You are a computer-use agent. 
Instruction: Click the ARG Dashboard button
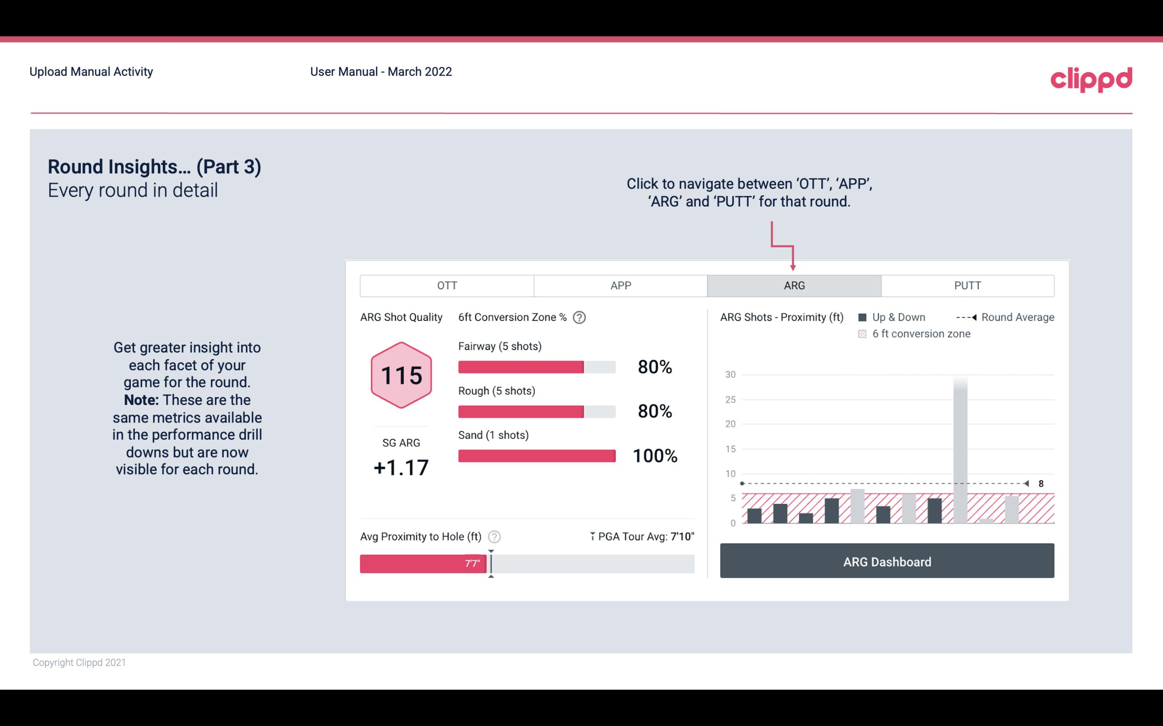887,561
